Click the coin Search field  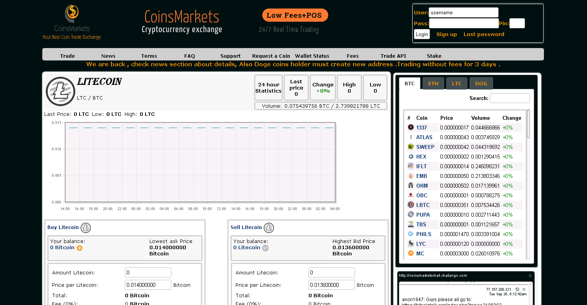(510, 98)
